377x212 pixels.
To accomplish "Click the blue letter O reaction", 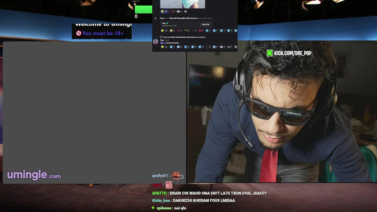I will tap(230, 31).
